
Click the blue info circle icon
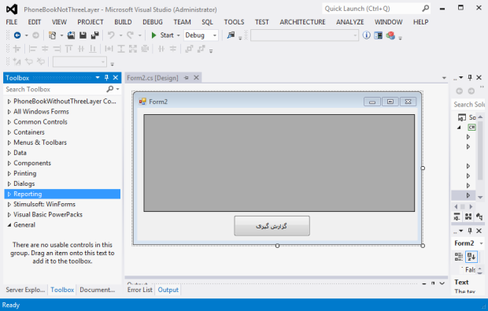pyautogui.click(x=366, y=35)
